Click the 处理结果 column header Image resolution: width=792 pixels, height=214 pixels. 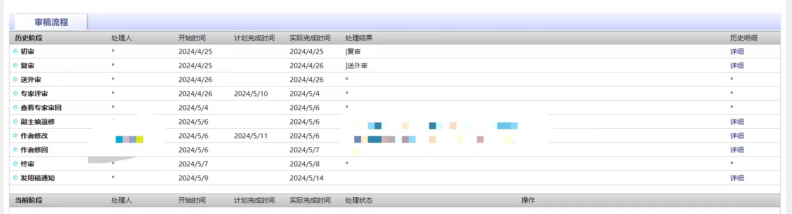pyautogui.click(x=359, y=38)
